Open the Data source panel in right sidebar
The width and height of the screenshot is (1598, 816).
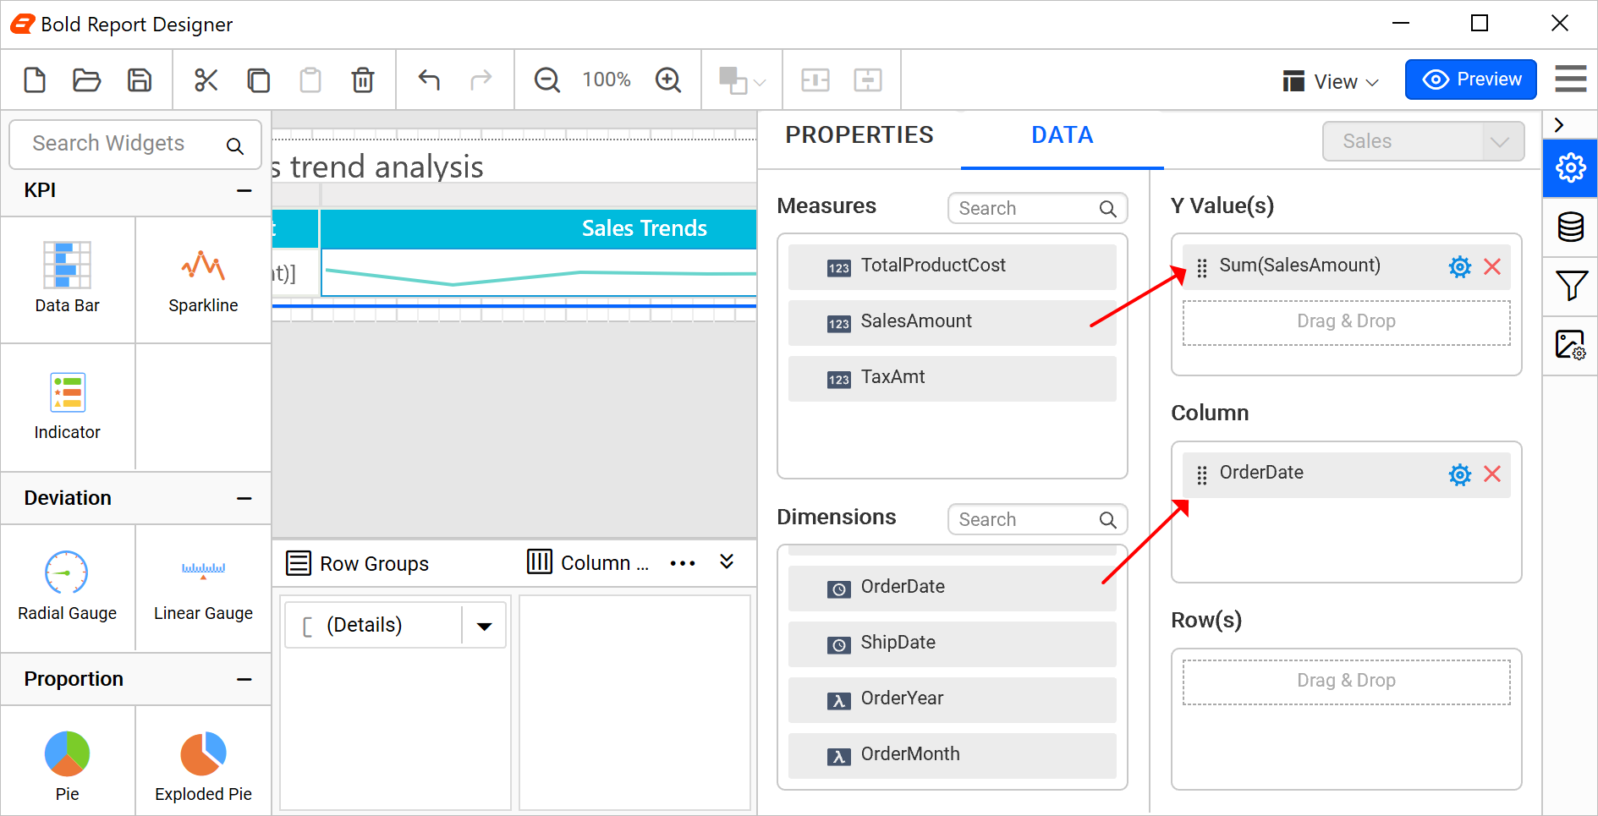pos(1571,228)
